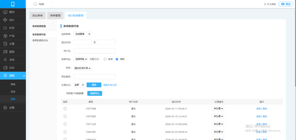Click the 数据导出 export button
This screenshot has height=140, width=296.
[x=95, y=93]
